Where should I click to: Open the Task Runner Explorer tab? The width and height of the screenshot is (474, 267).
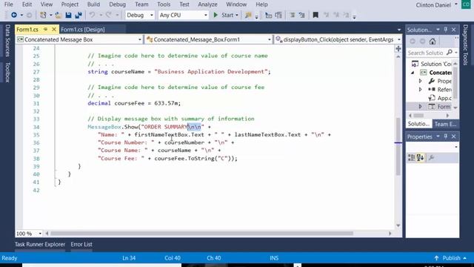coord(40,244)
